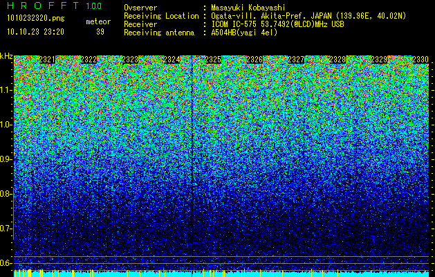Click the Ovserver label

click(x=140, y=8)
